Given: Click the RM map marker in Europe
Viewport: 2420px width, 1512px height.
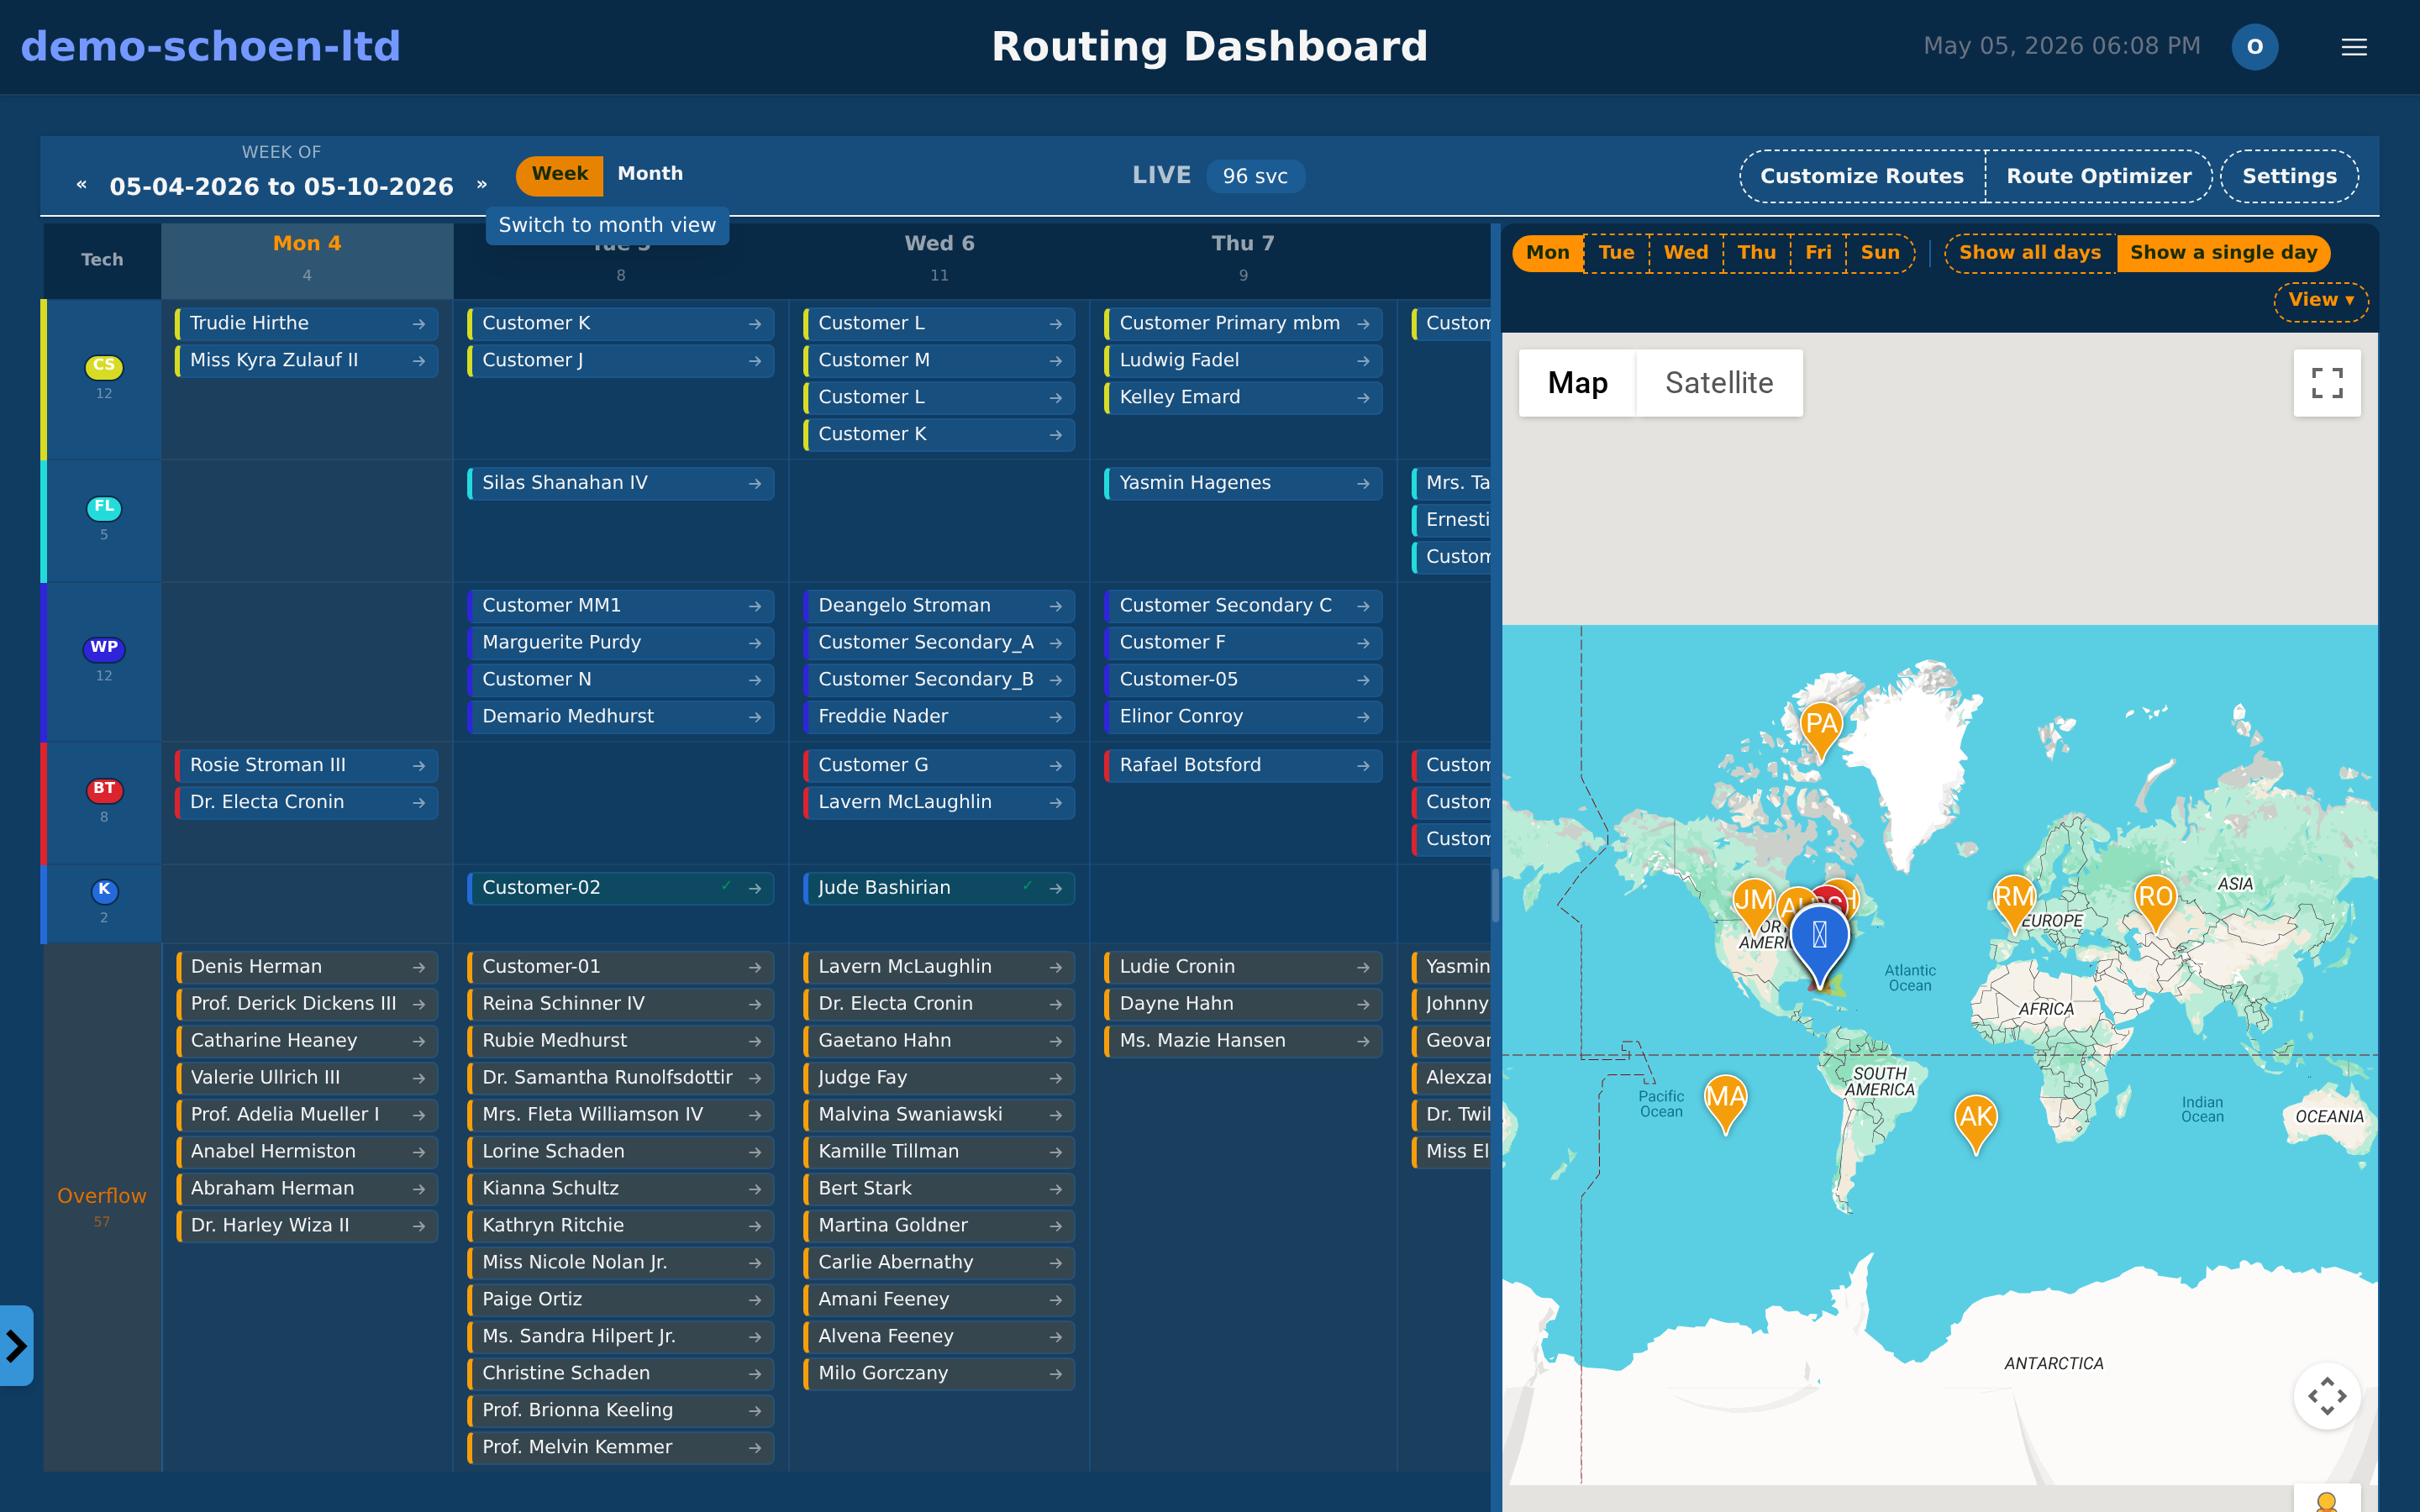Looking at the screenshot, I should 2013,903.
